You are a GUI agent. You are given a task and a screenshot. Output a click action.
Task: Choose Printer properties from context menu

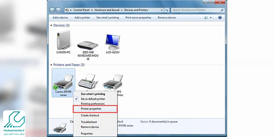pos(95,109)
